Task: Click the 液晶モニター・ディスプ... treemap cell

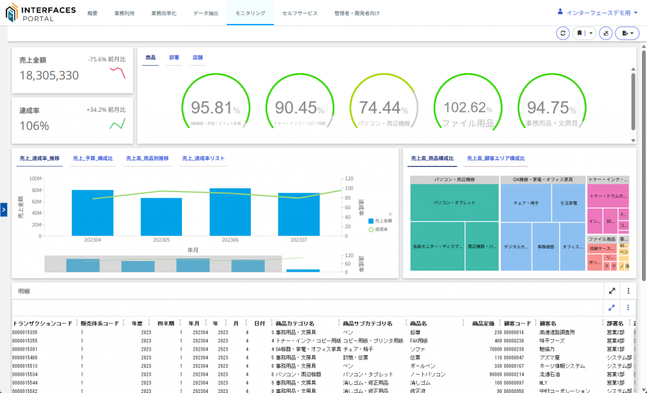Action: point(437,246)
